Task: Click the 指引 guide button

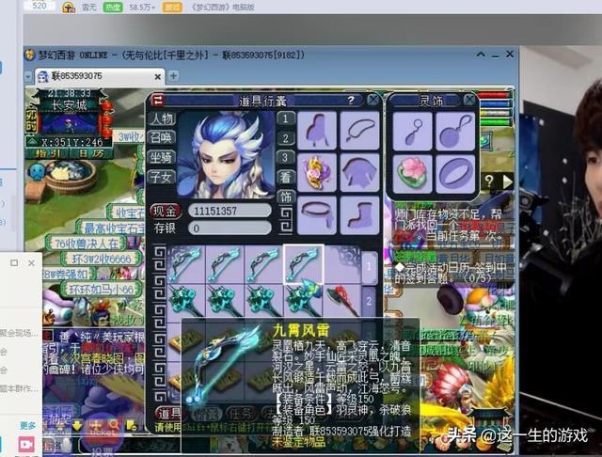Action: (x=45, y=153)
